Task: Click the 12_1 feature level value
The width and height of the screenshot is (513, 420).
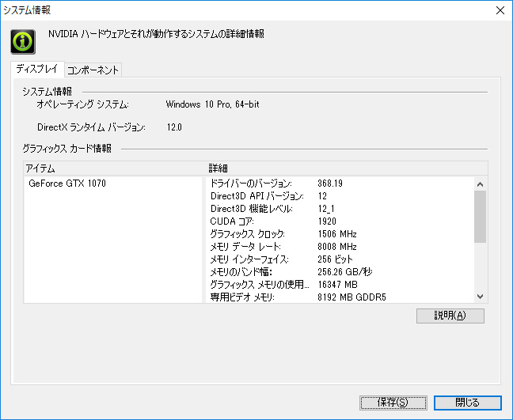Action: pos(326,209)
